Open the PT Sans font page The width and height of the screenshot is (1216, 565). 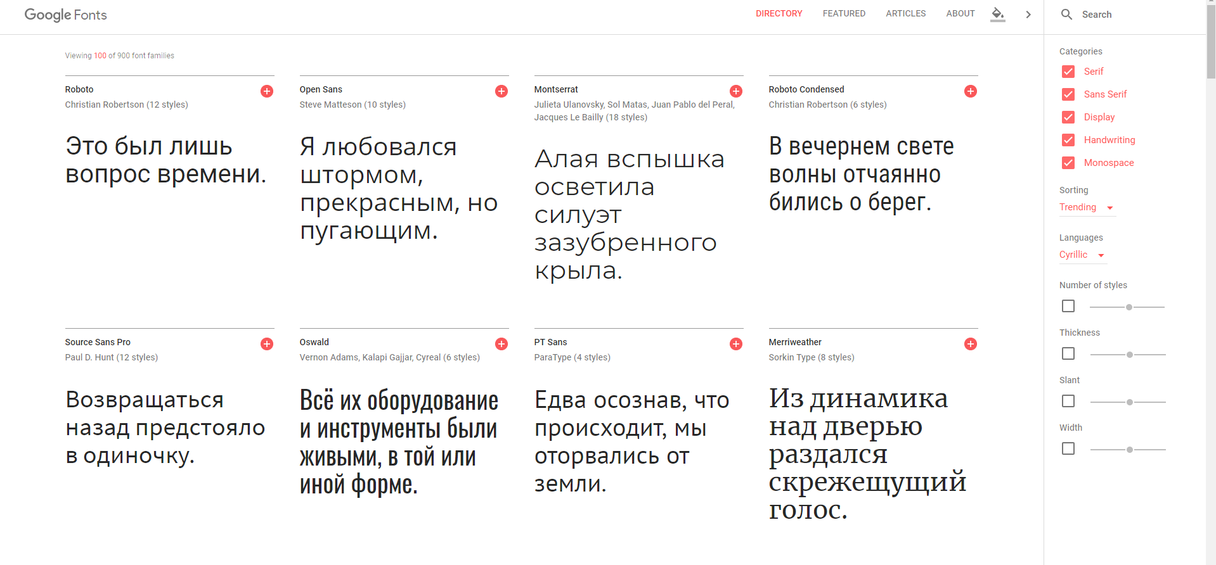[x=551, y=343]
